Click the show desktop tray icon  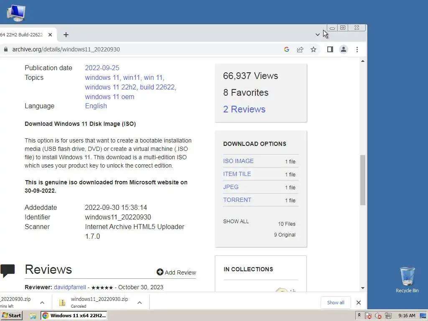(x=423, y=316)
